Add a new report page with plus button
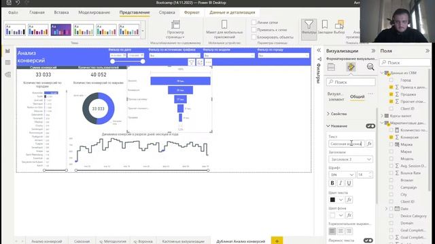Viewport: 435px width, 244px height. click(277, 241)
